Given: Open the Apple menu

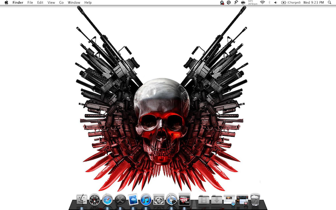Looking at the screenshot, I should click(6, 3).
